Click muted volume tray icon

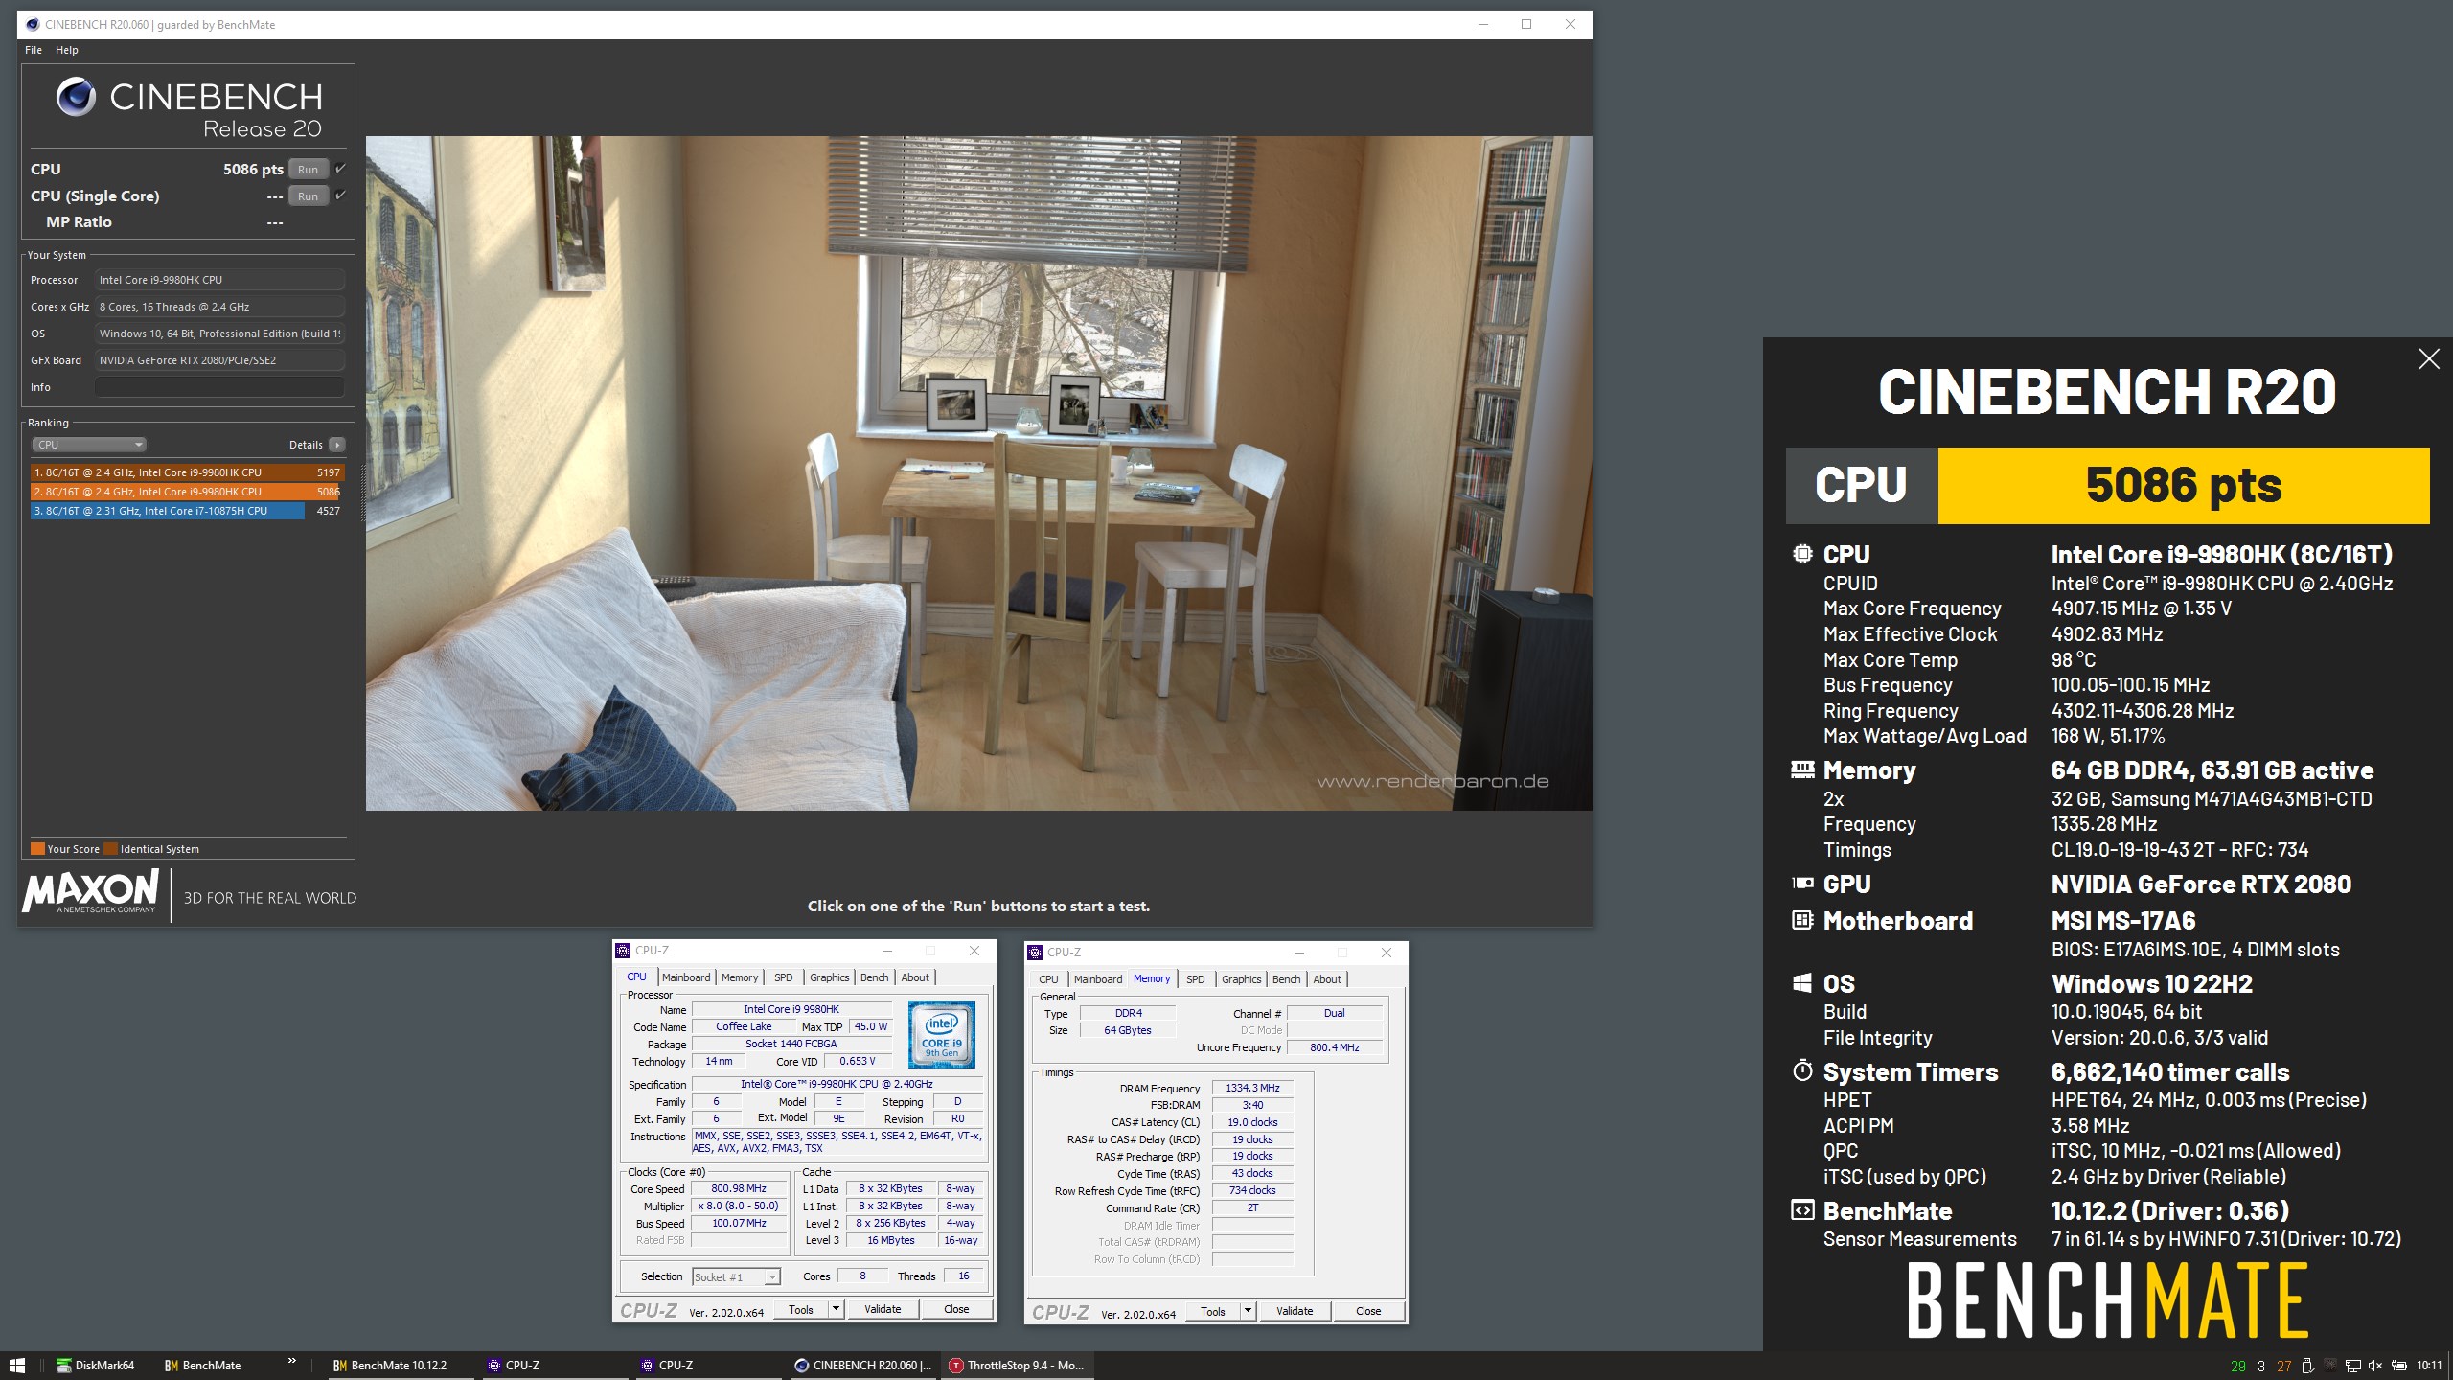tap(2375, 1366)
